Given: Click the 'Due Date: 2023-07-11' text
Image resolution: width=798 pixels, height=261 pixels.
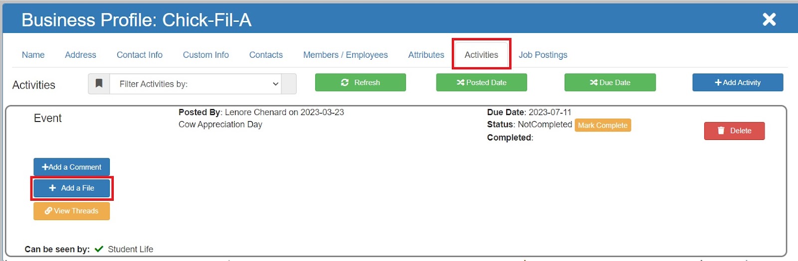Looking at the screenshot, I should 529,112.
